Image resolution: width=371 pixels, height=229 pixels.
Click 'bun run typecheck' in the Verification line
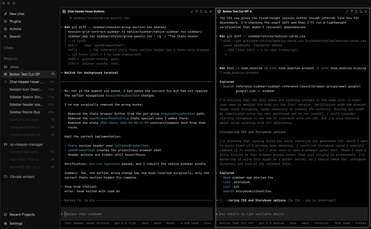(105, 164)
